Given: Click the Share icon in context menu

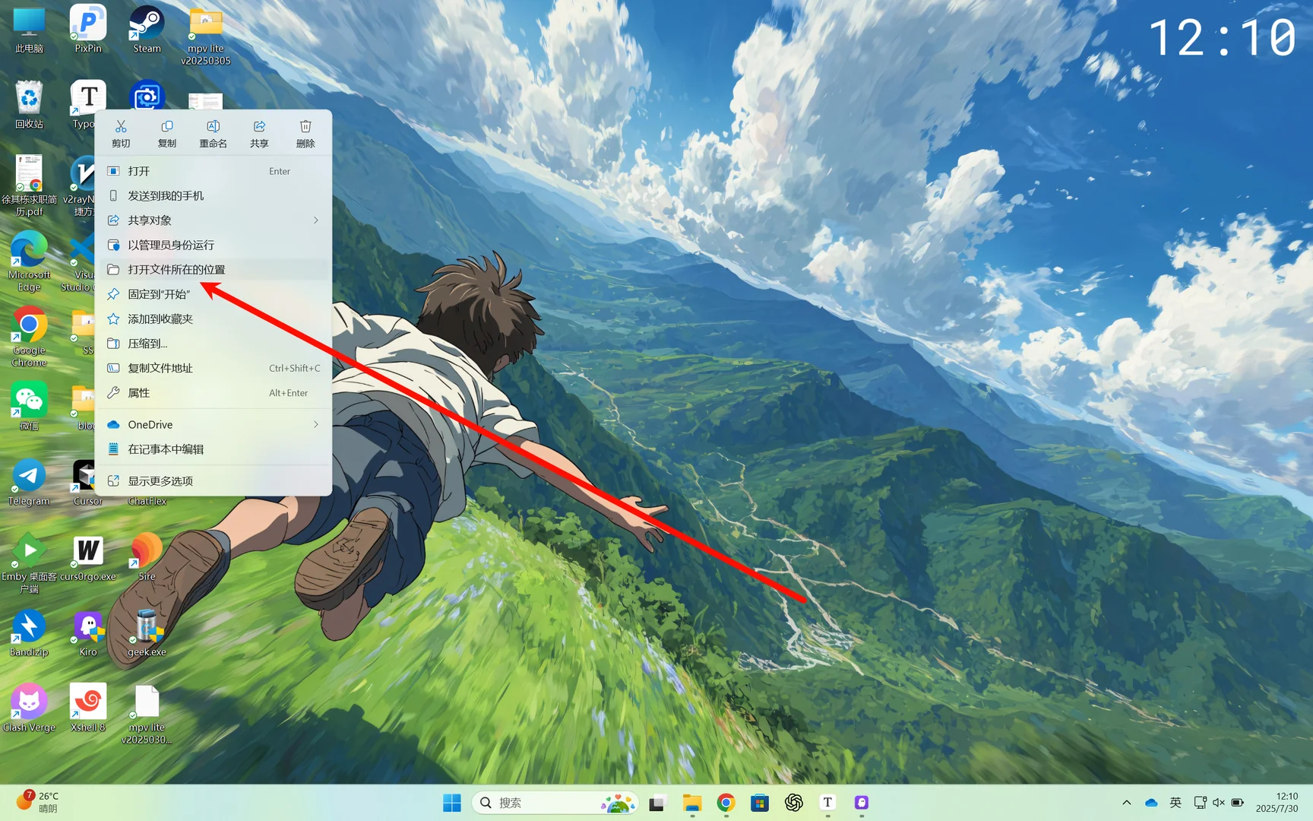Looking at the screenshot, I should pos(259,133).
